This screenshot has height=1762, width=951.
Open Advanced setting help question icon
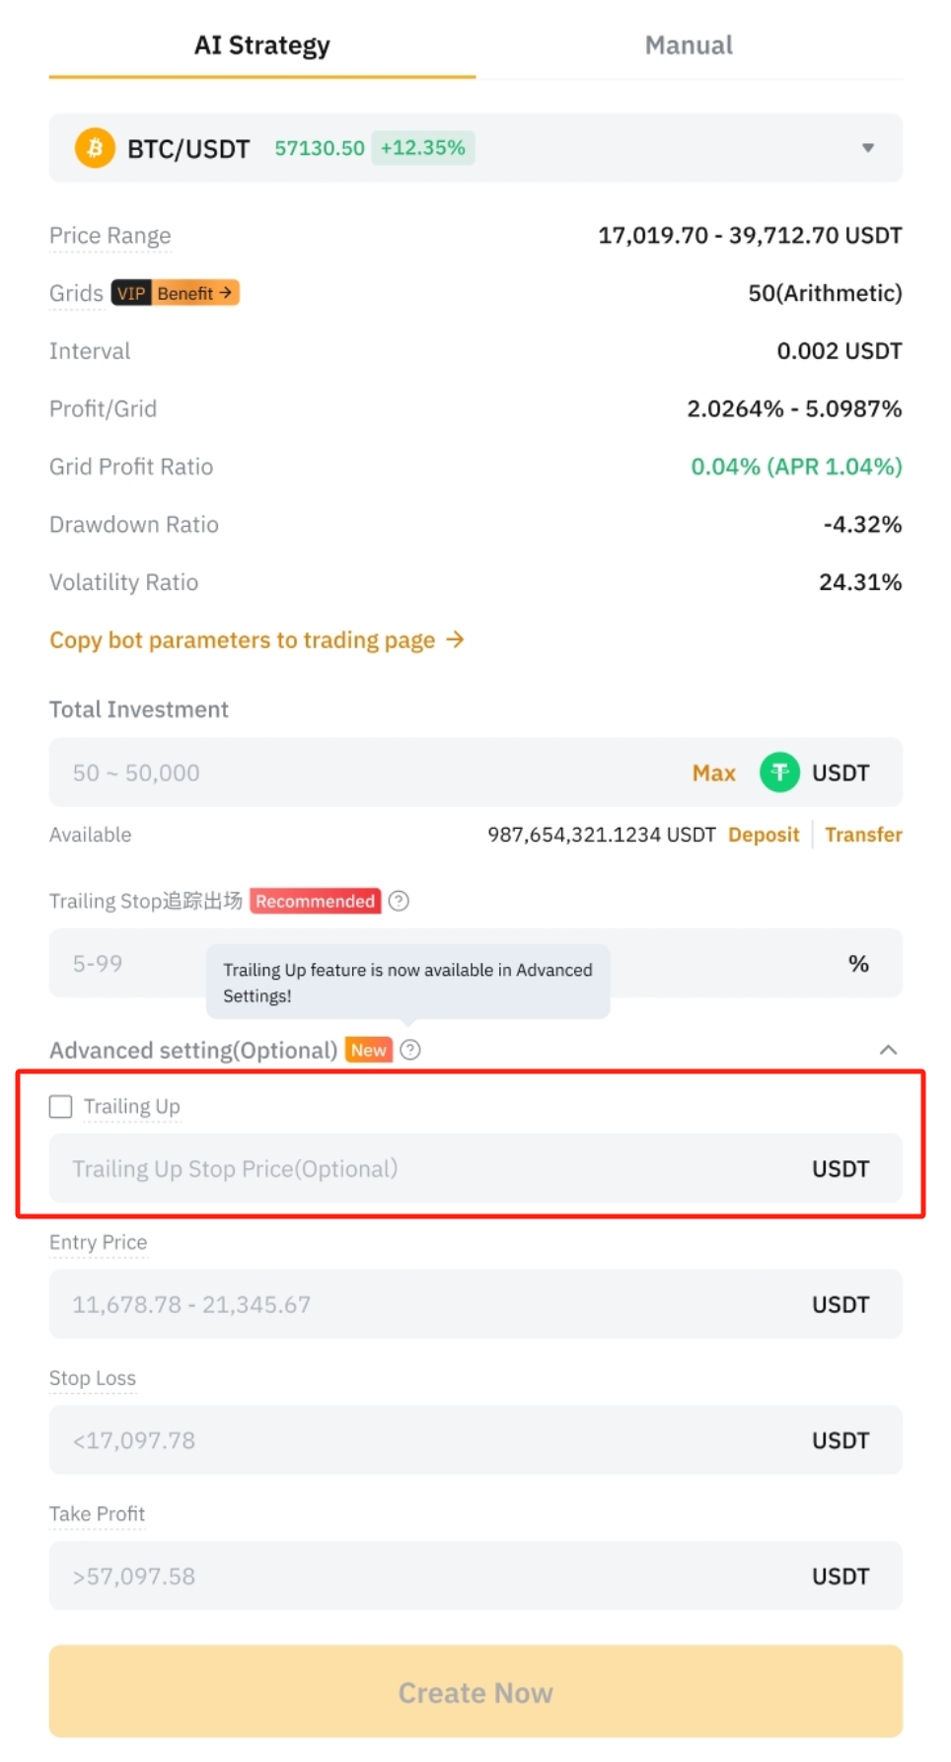(410, 1050)
